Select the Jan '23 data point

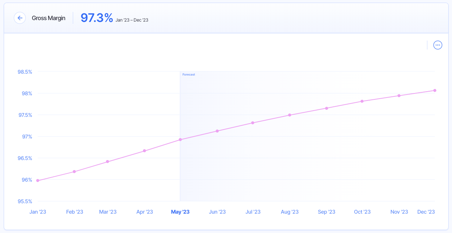tap(38, 181)
